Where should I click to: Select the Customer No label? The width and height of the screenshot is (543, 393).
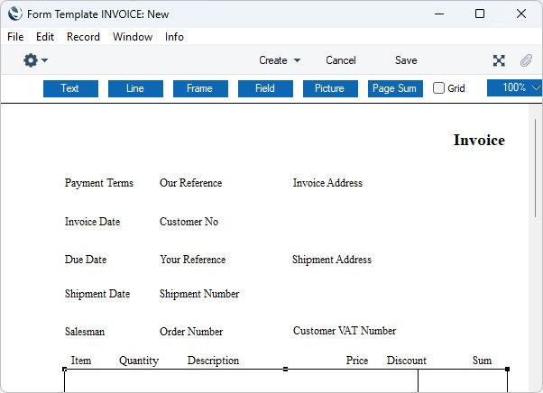(189, 222)
